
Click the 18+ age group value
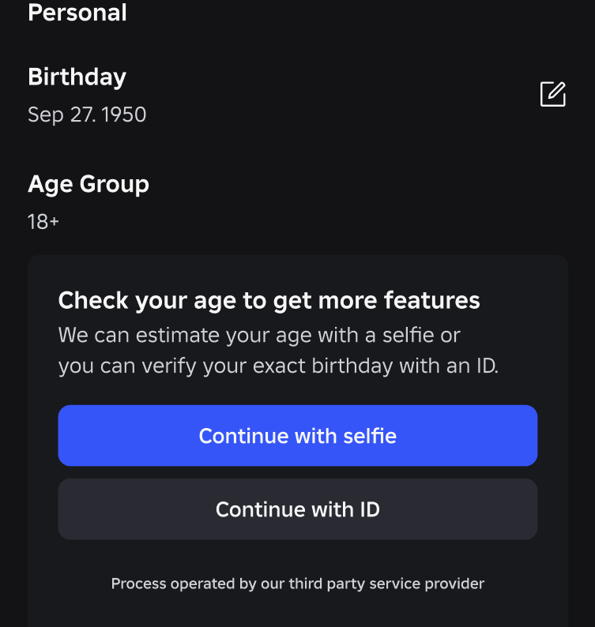[43, 222]
